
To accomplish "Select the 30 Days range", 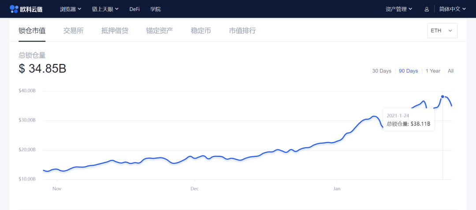I will coord(382,71).
